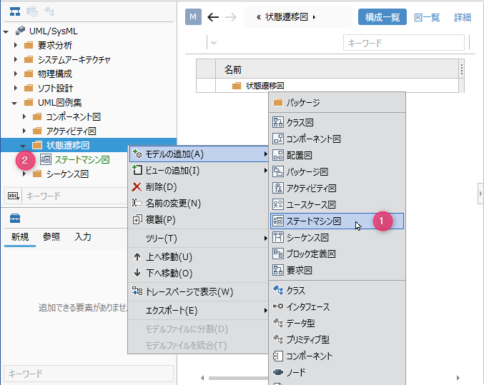This screenshot has height=385, width=484.
Task: Choose トレースページで表示(W)
Action: tap(199, 291)
